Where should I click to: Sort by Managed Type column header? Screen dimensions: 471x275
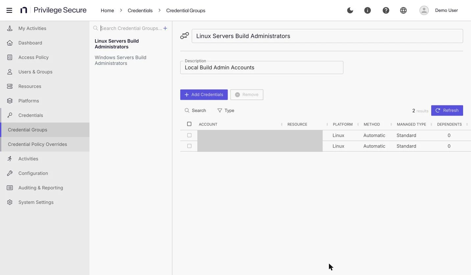[411, 124]
